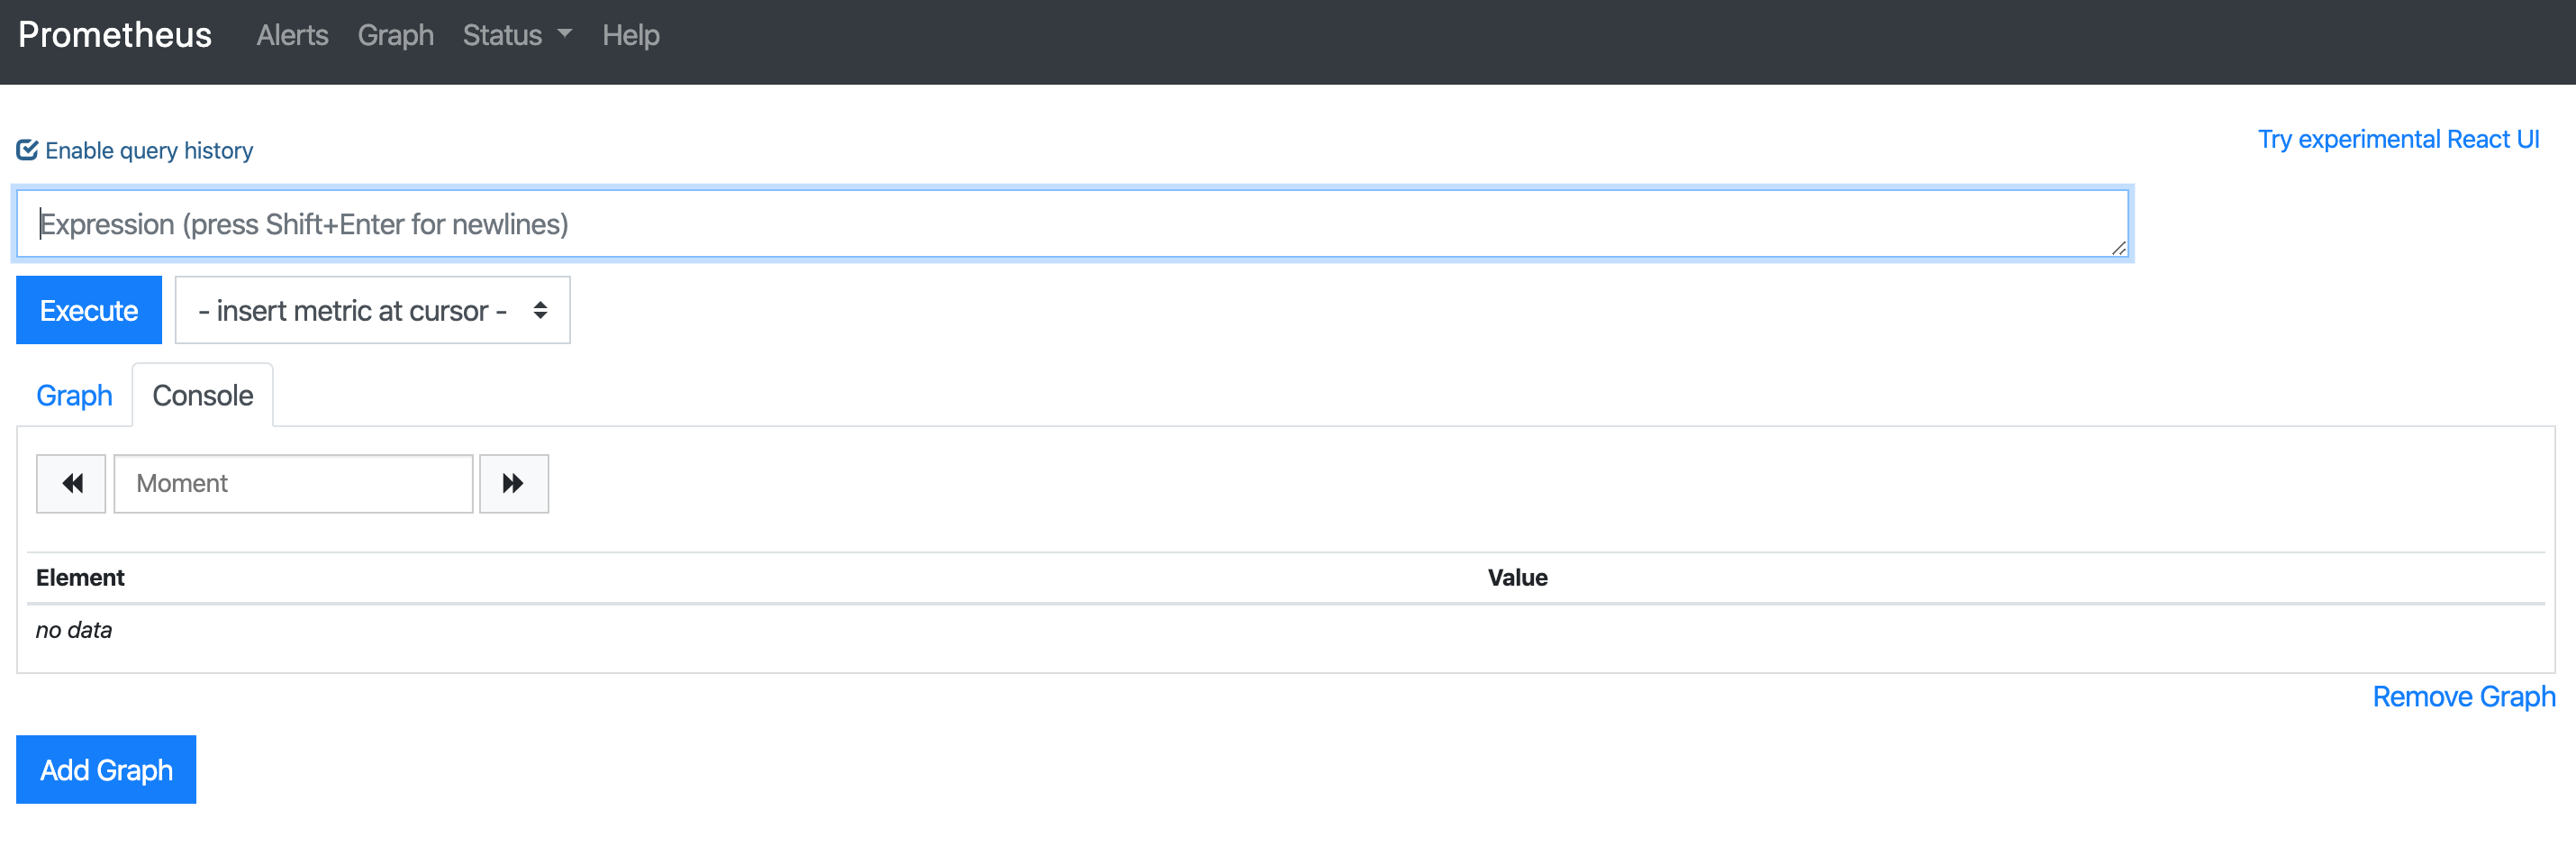
Task: Focus the Expression query text area
Action: [x=1072, y=224]
